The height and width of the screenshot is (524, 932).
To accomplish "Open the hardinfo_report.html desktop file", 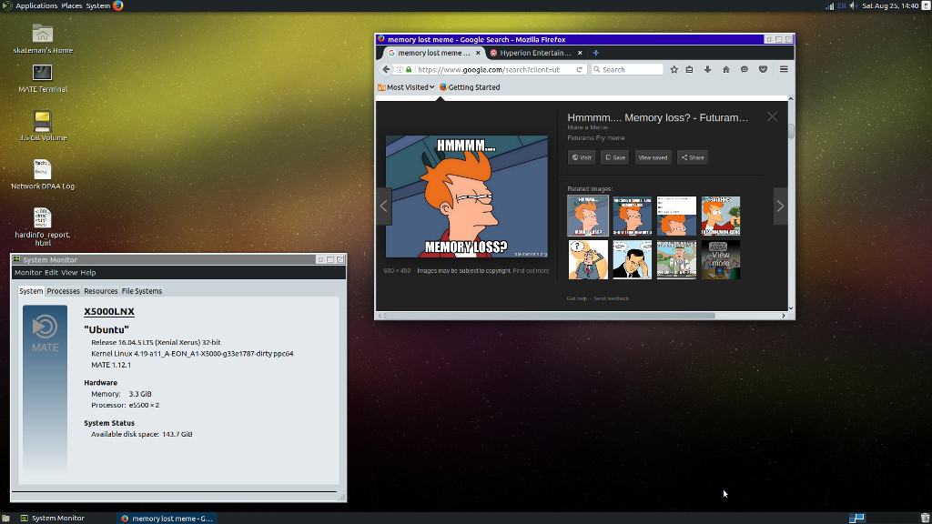I will pos(43,227).
